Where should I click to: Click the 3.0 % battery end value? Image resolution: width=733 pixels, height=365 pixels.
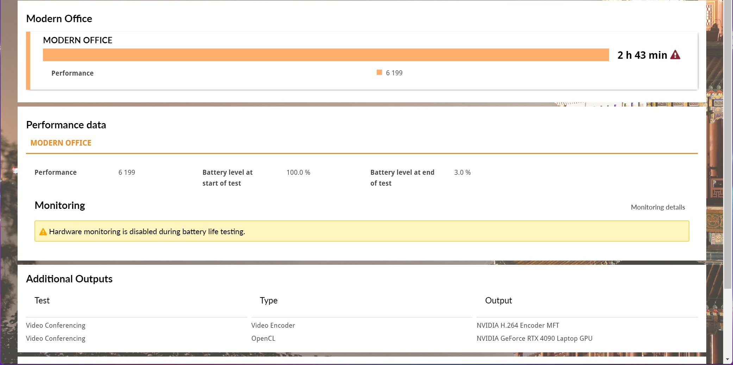462,172
